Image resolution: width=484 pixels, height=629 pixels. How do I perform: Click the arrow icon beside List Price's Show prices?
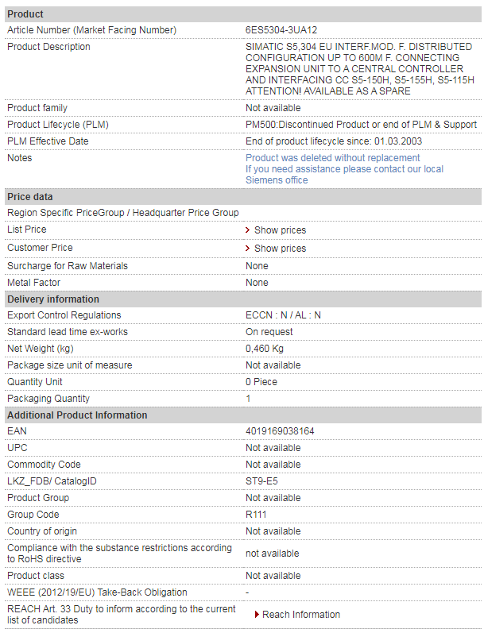[x=248, y=230]
